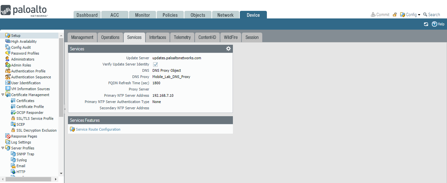Click the Log Settings icon

pos(8,142)
